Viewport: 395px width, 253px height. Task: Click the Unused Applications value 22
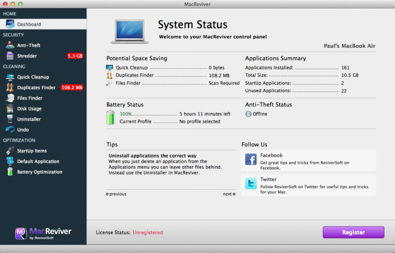click(344, 91)
